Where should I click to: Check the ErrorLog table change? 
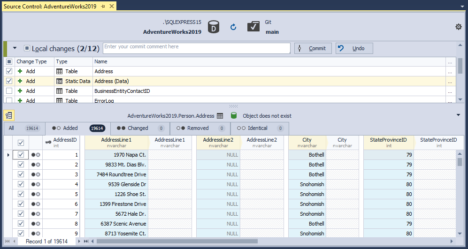[9, 100]
